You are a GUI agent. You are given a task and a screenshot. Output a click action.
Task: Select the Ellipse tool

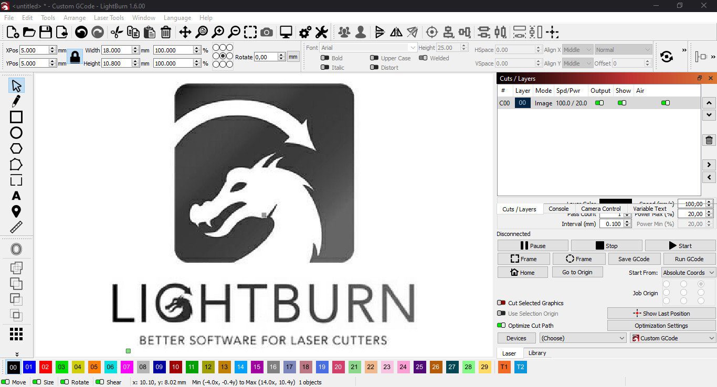tap(16, 133)
